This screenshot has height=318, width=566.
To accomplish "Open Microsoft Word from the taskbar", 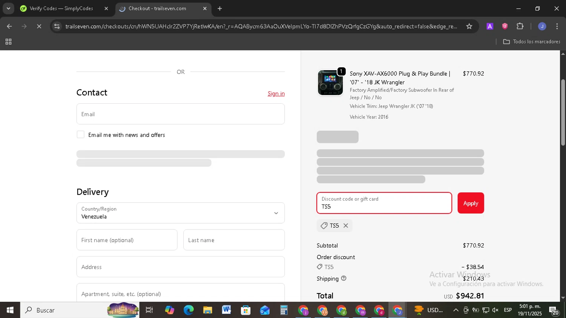I will point(226,310).
